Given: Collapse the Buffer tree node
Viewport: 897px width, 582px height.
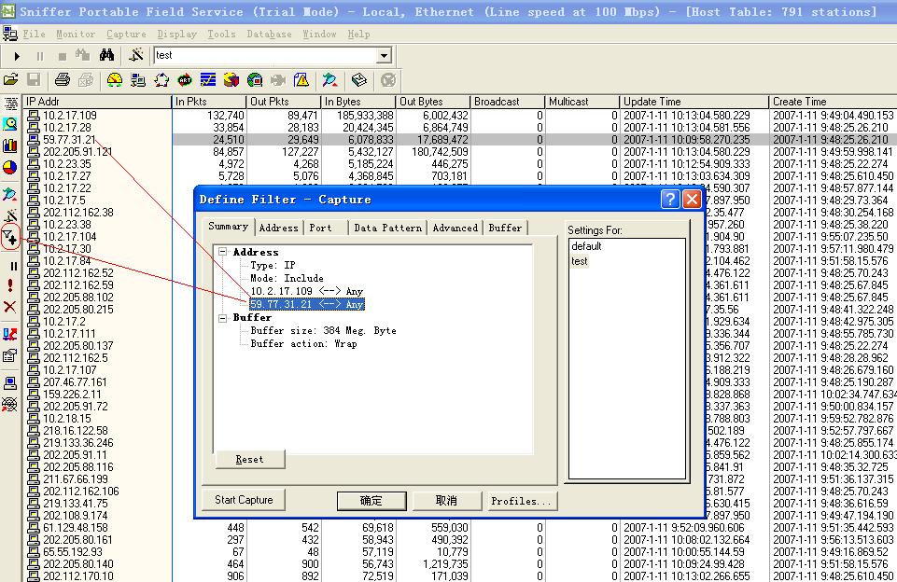Looking at the screenshot, I should tap(223, 318).
